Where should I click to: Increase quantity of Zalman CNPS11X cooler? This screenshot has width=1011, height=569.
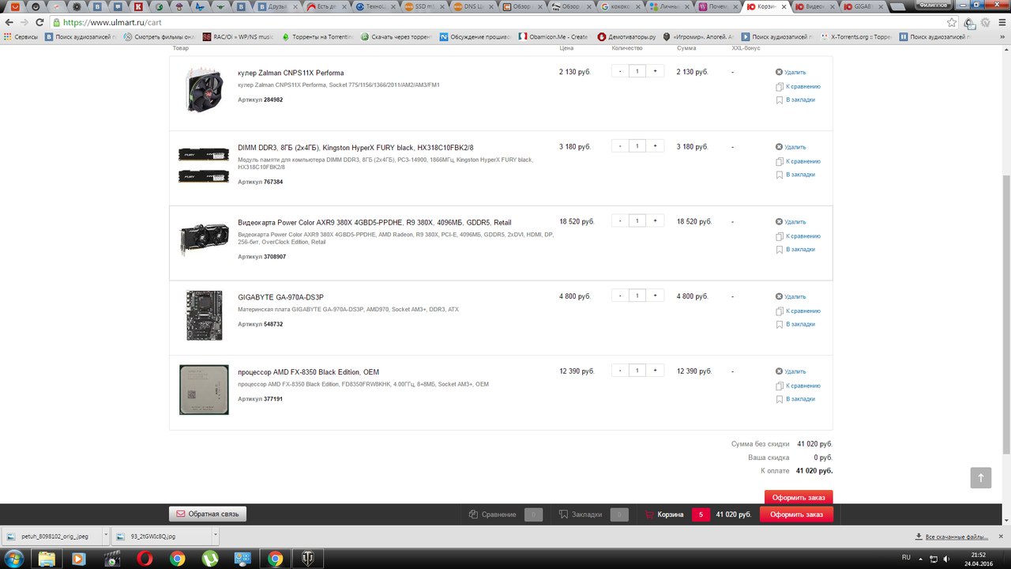655,71
